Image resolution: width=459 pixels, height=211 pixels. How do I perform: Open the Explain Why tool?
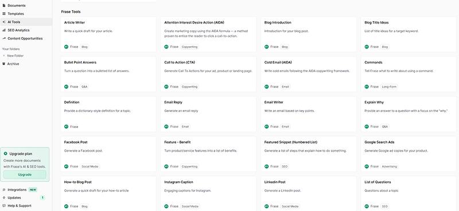tap(409, 114)
